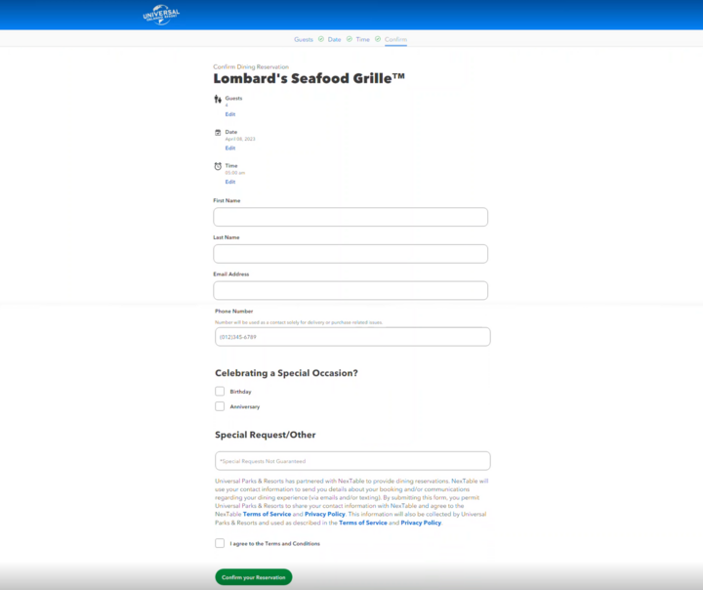The width and height of the screenshot is (703, 590).
Task: Check the Anniversary occasion box
Action: coord(220,406)
